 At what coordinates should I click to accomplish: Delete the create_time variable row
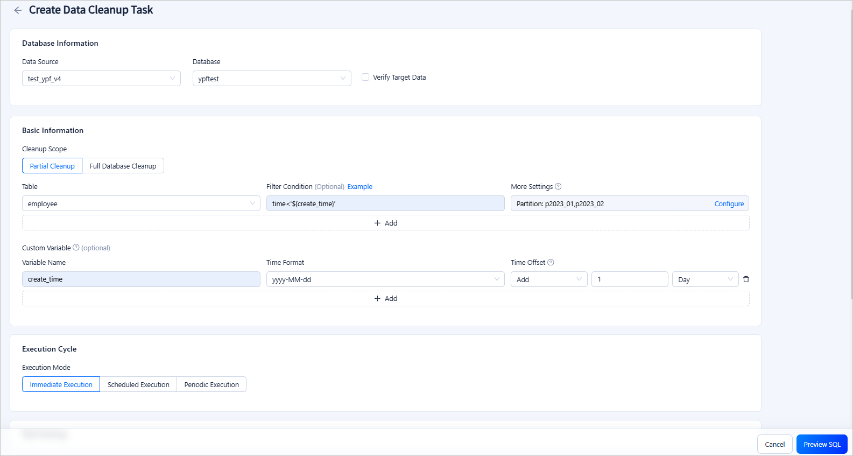point(746,279)
